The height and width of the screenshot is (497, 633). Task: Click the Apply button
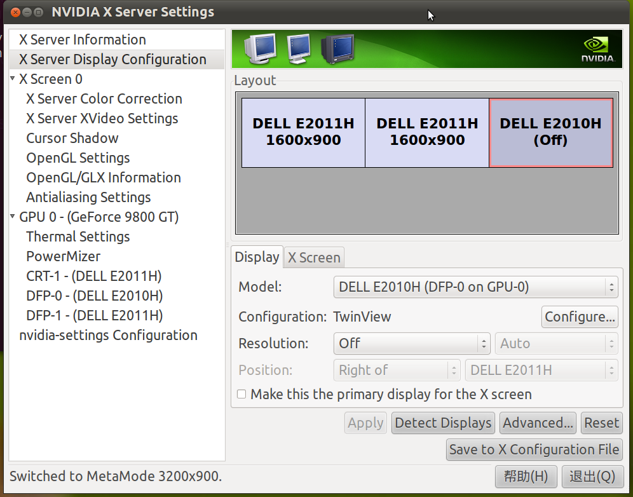pyautogui.click(x=365, y=423)
